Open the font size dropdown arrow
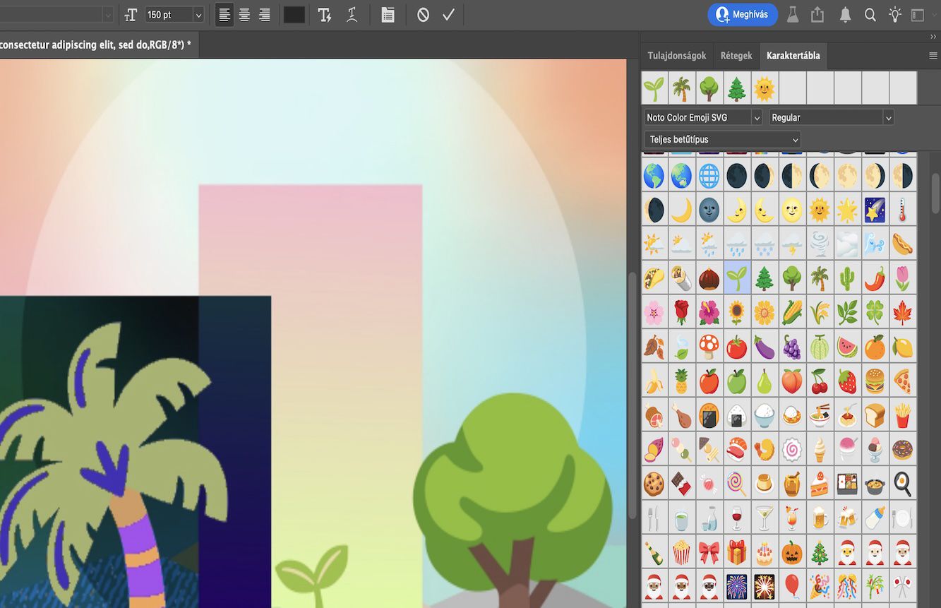The image size is (941, 608). (198, 15)
